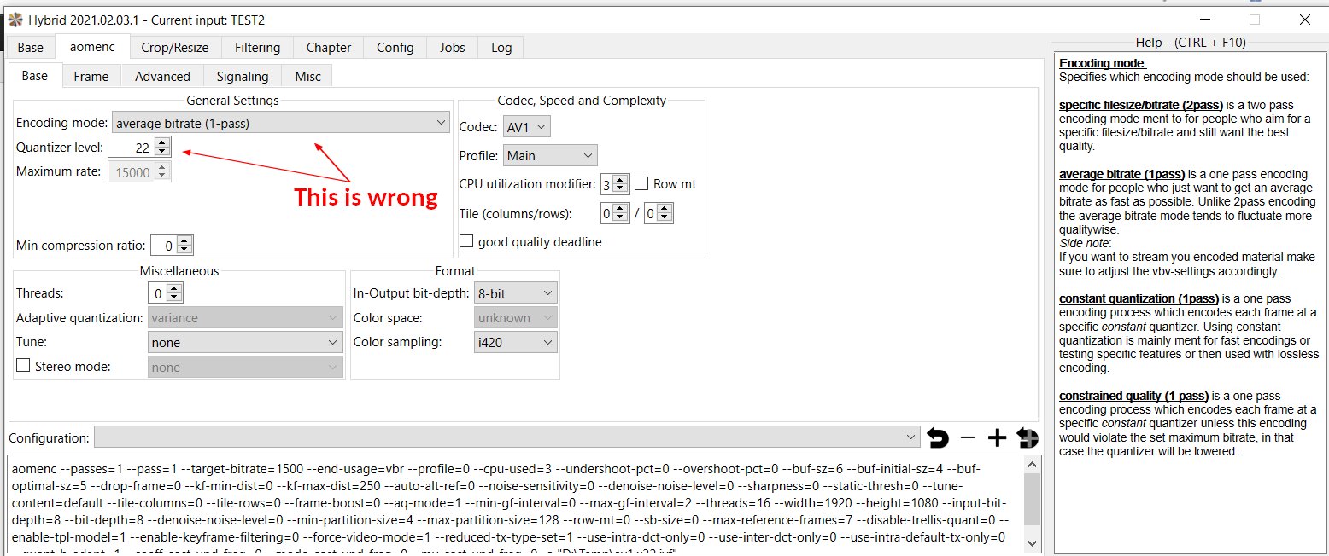The height and width of the screenshot is (556, 1329).
Task: Click the plus icon to add configuration
Action: tap(997, 438)
